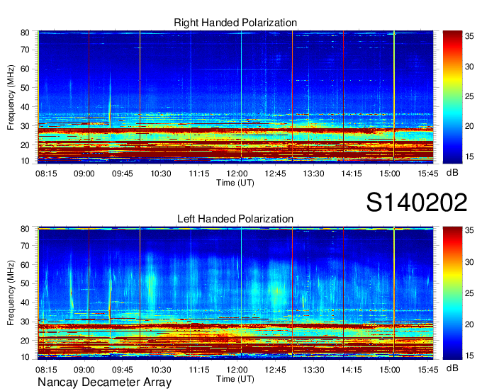The height and width of the screenshot is (391, 482).
Task: Click the 20 MHz tick of Right Handed plot
Action: point(25,145)
